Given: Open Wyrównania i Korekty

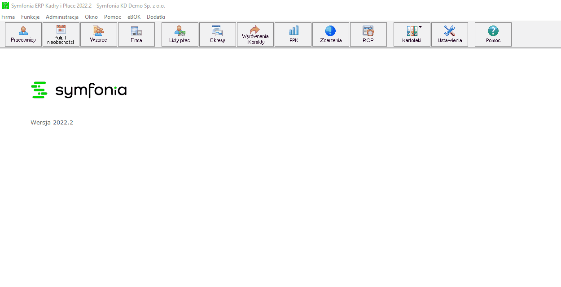Looking at the screenshot, I should pos(255,34).
